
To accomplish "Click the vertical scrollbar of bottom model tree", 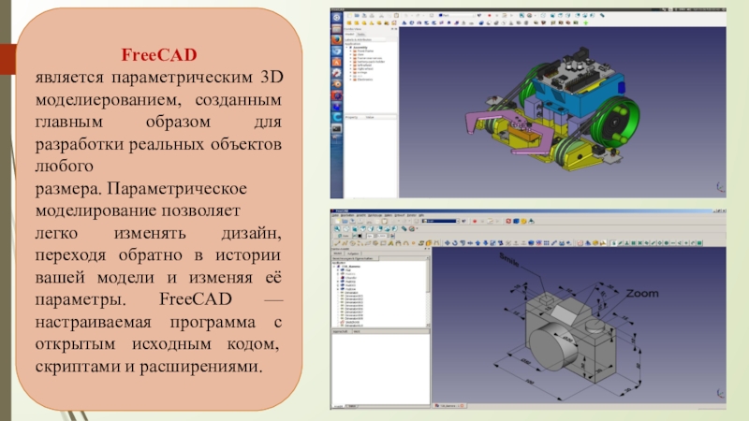I will tap(428, 292).
